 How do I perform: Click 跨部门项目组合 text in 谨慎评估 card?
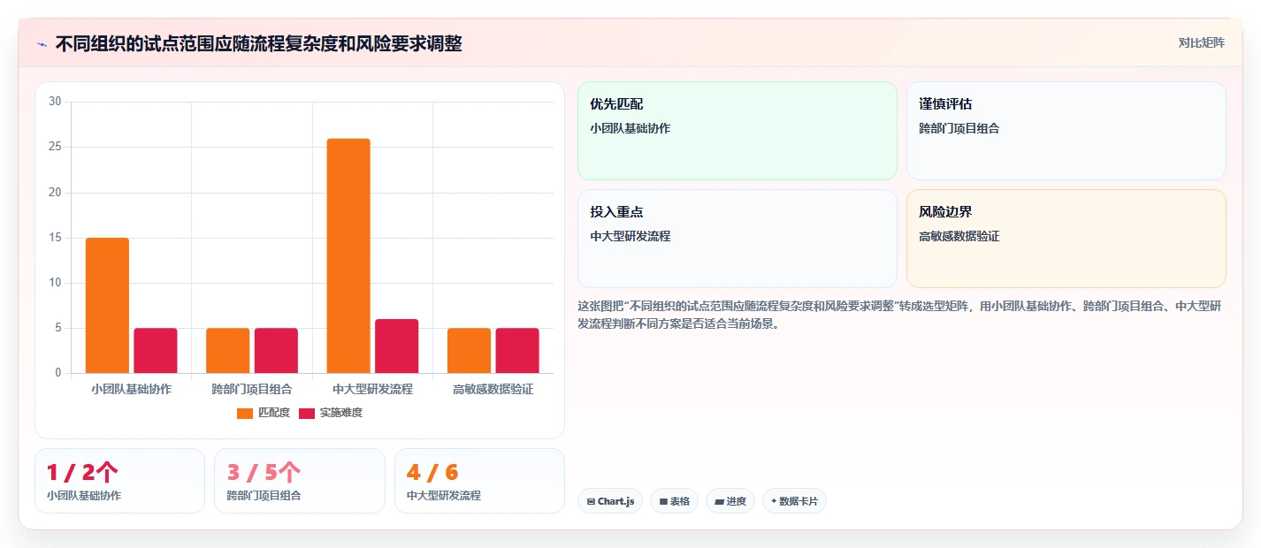(959, 128)
